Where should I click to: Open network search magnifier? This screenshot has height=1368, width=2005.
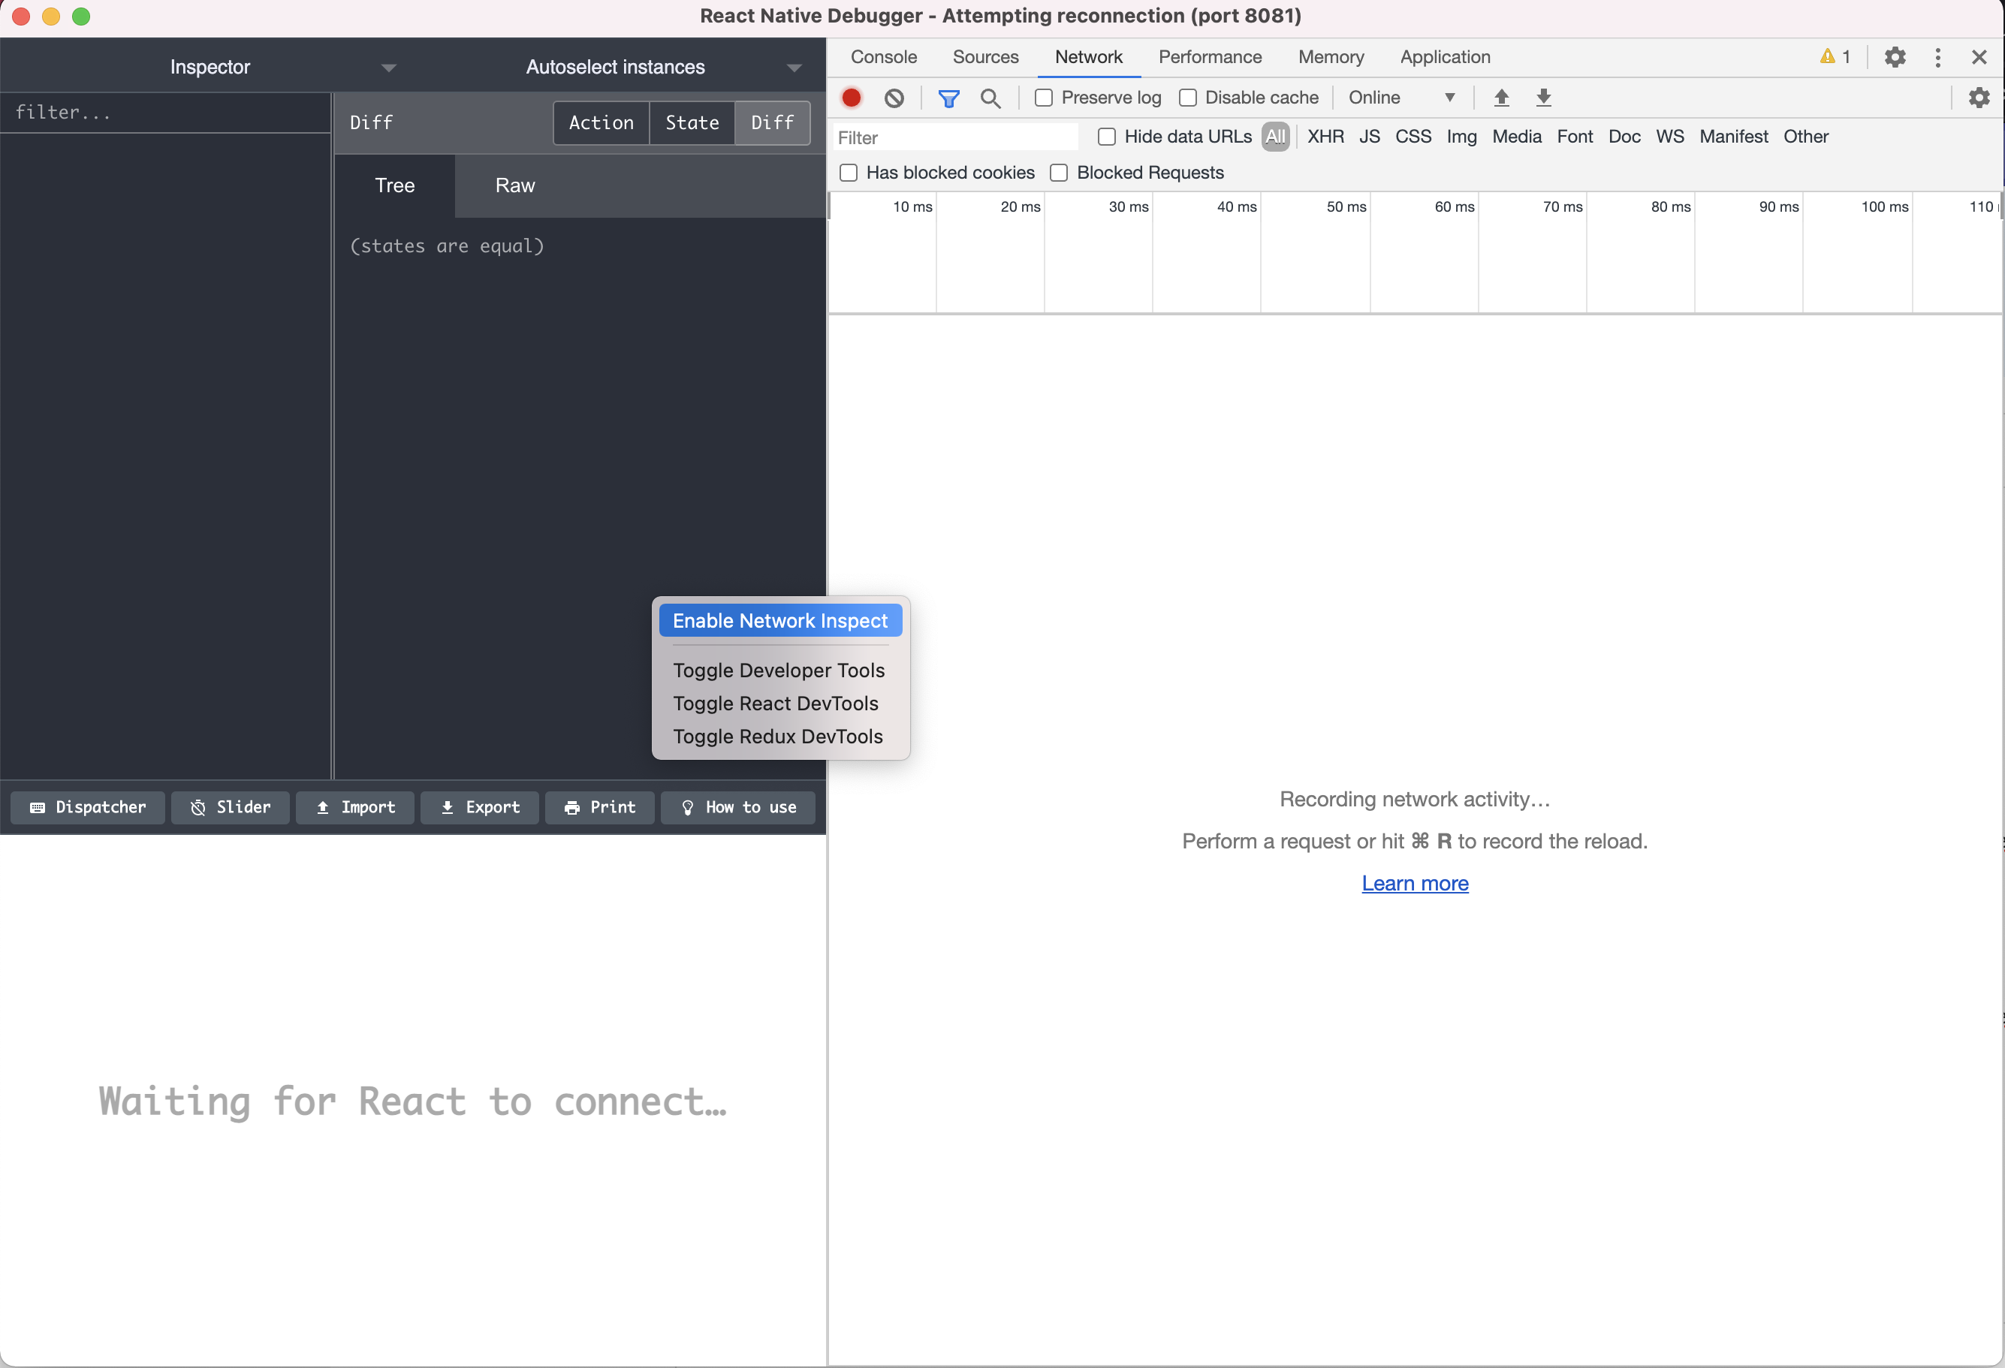click(x=990, y=98)
